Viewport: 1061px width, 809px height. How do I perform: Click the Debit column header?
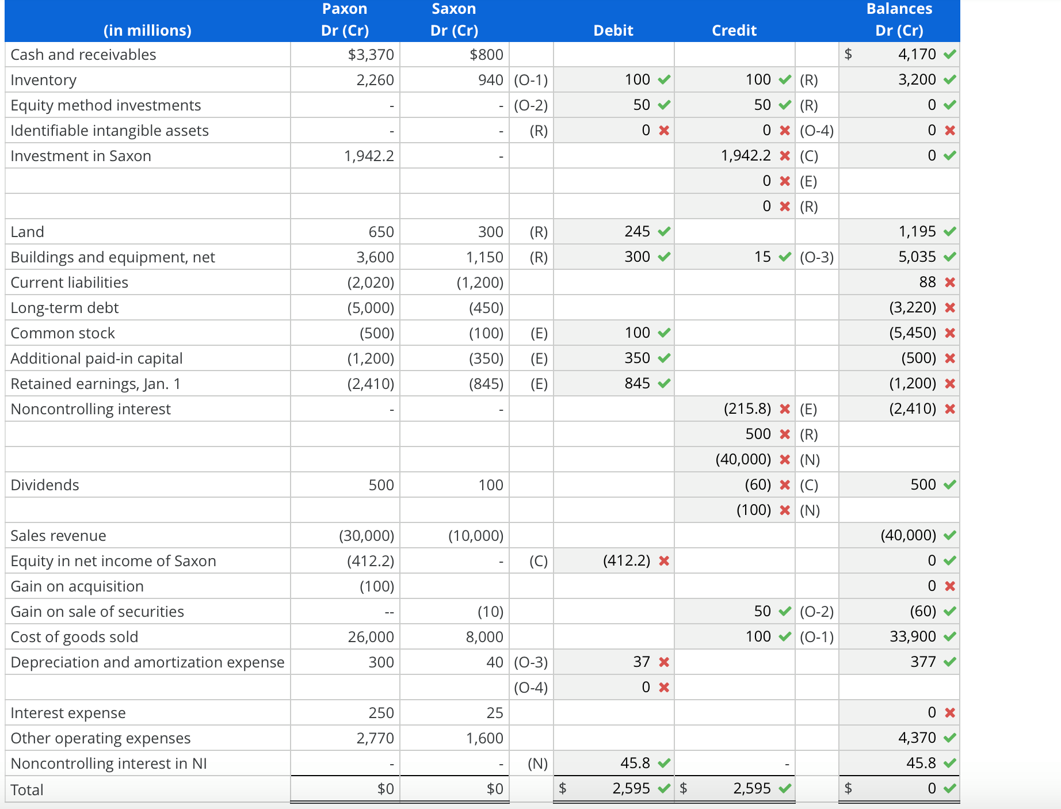[613, 30]
